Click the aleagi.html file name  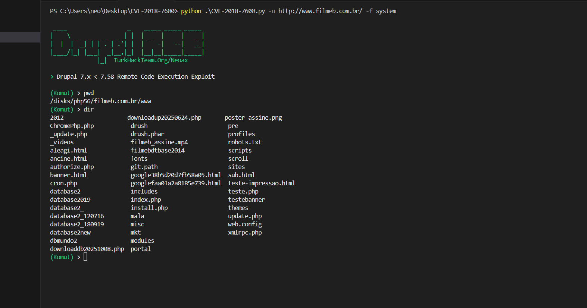pos(68,151)
